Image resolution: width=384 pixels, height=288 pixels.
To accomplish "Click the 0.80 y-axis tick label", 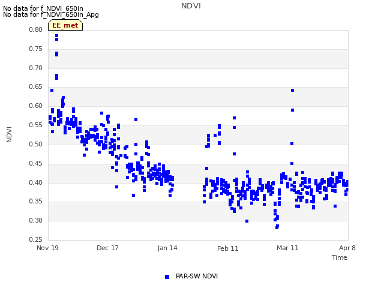I will click(35, 29).
